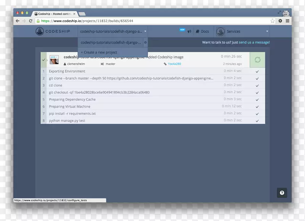Open the help question mark button
305x221 pixels.
coord(282,193)
